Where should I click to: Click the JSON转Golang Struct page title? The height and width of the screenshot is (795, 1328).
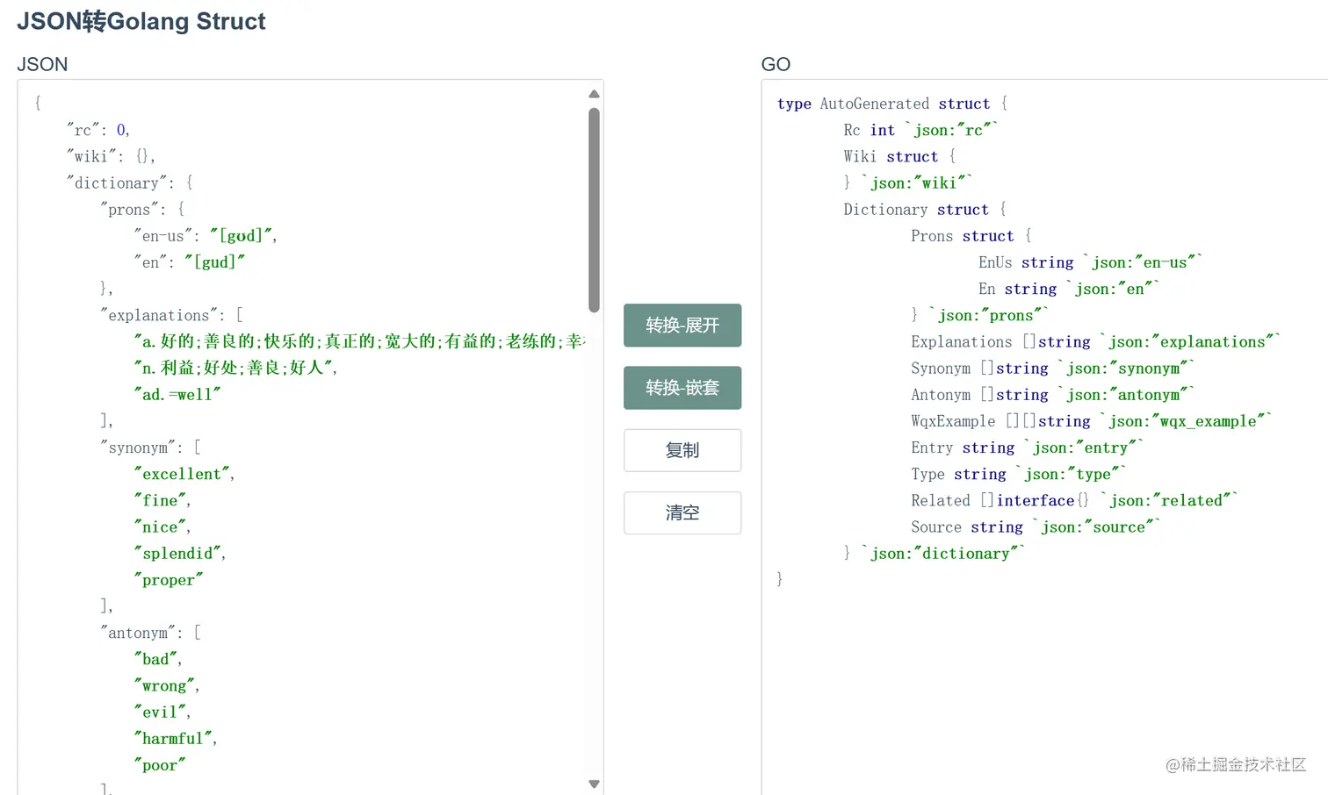tap(141, 21)
